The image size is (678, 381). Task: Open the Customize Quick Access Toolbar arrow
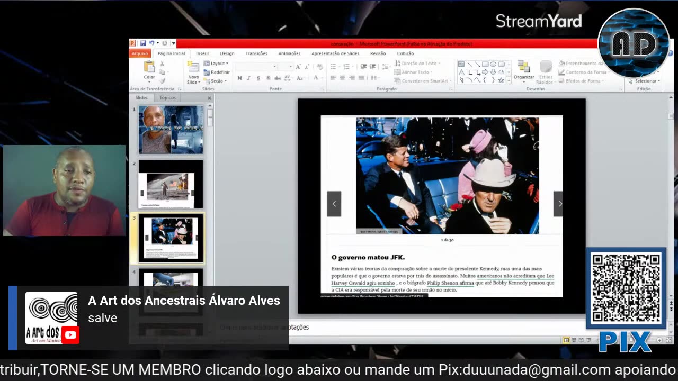pos(173,43)
